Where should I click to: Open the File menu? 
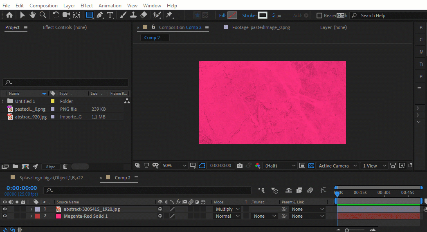pyautogui.click(x=6, y=5)
